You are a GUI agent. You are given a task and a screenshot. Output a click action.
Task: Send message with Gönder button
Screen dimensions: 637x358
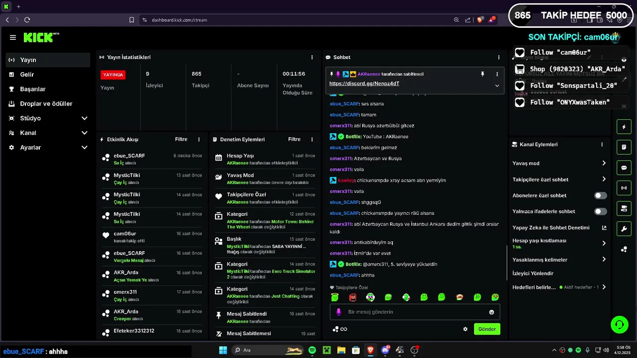tap(487, 329)
